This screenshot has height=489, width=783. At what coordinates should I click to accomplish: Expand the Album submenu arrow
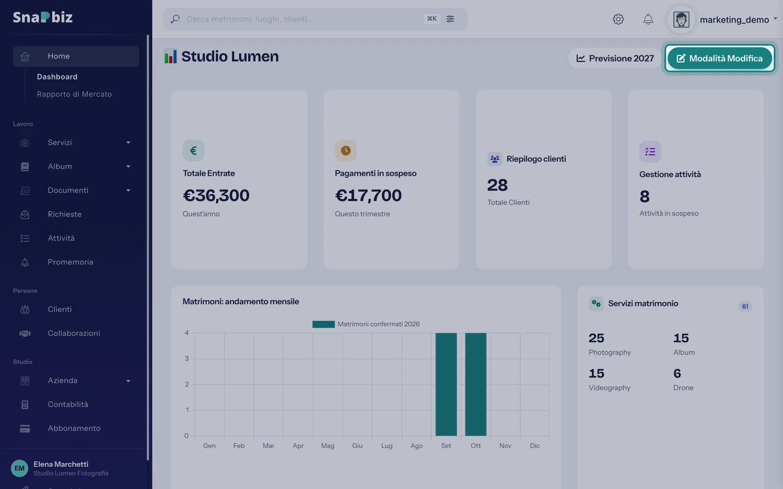point(128,167)
